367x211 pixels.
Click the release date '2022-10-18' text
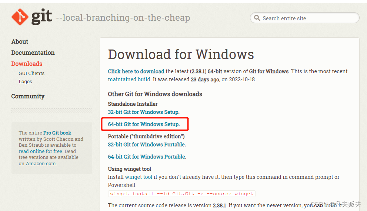coord(242,79)
